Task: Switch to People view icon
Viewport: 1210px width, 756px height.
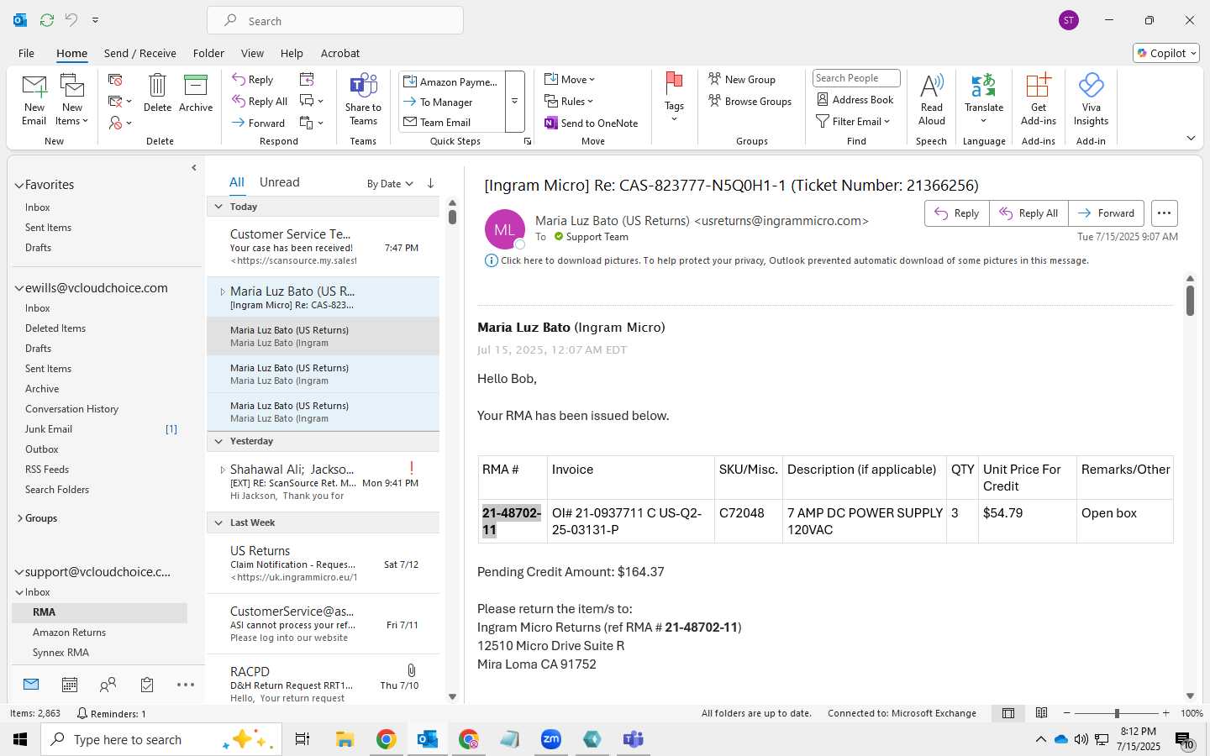Action: tap(108, 685)
